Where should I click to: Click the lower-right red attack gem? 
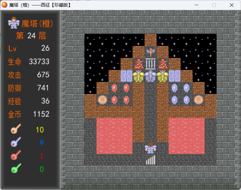coord(127,100)
